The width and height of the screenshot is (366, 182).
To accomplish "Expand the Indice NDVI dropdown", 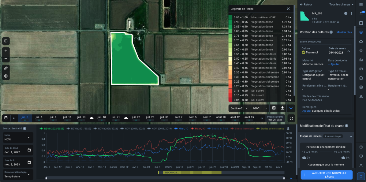I will tap(17, 138).
